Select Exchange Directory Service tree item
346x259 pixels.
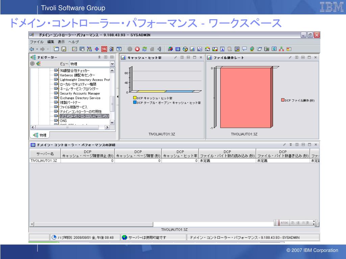(x=80, y=98)
